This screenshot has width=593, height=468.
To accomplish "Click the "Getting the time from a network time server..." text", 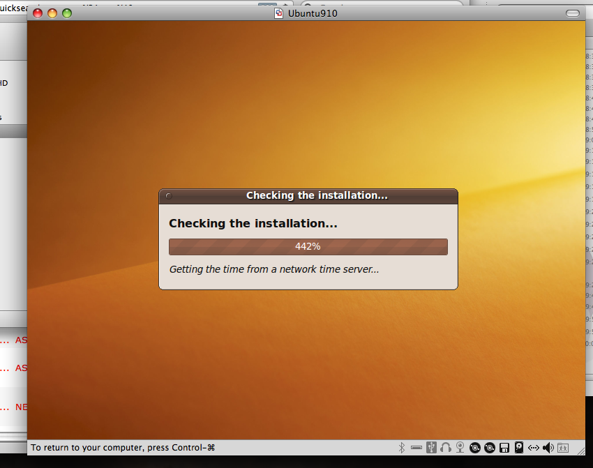I will [274, 269].
